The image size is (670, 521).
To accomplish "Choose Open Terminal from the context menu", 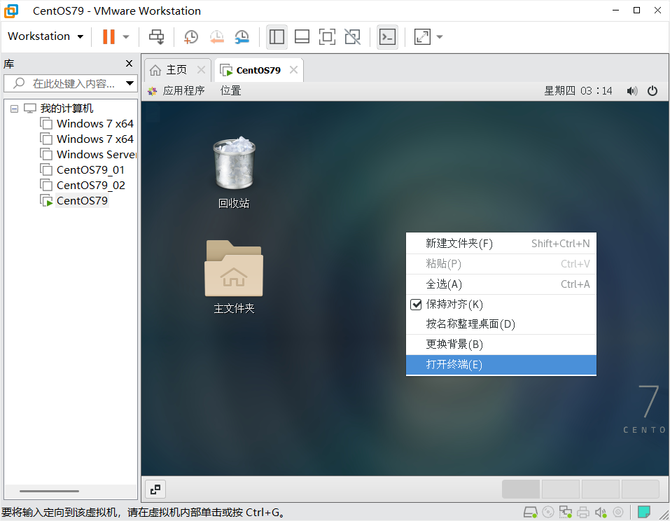I will (x=501, y=365).
